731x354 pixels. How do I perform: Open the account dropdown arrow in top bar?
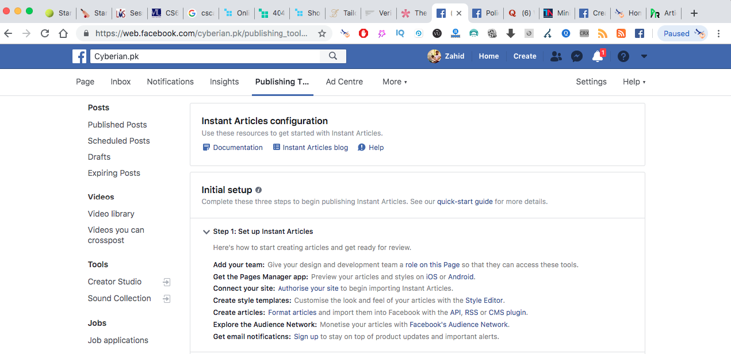(644, 56)
